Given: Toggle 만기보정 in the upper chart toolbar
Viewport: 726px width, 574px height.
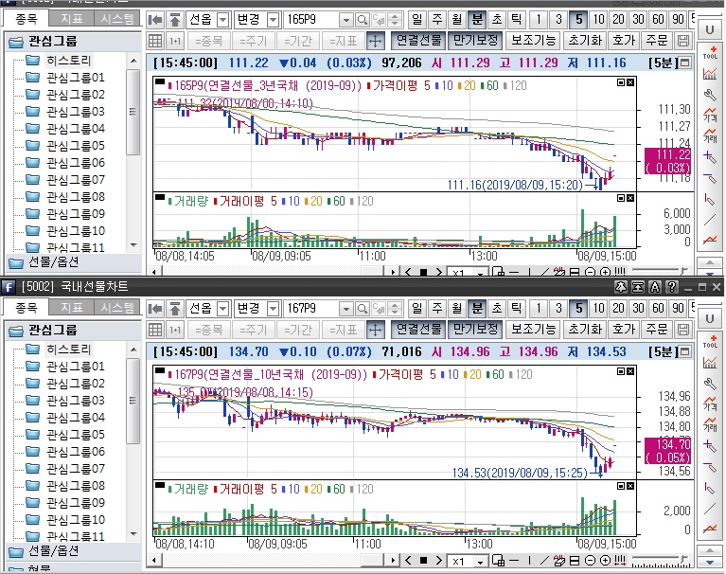Looking at the screenshot, I should (474, 41).
